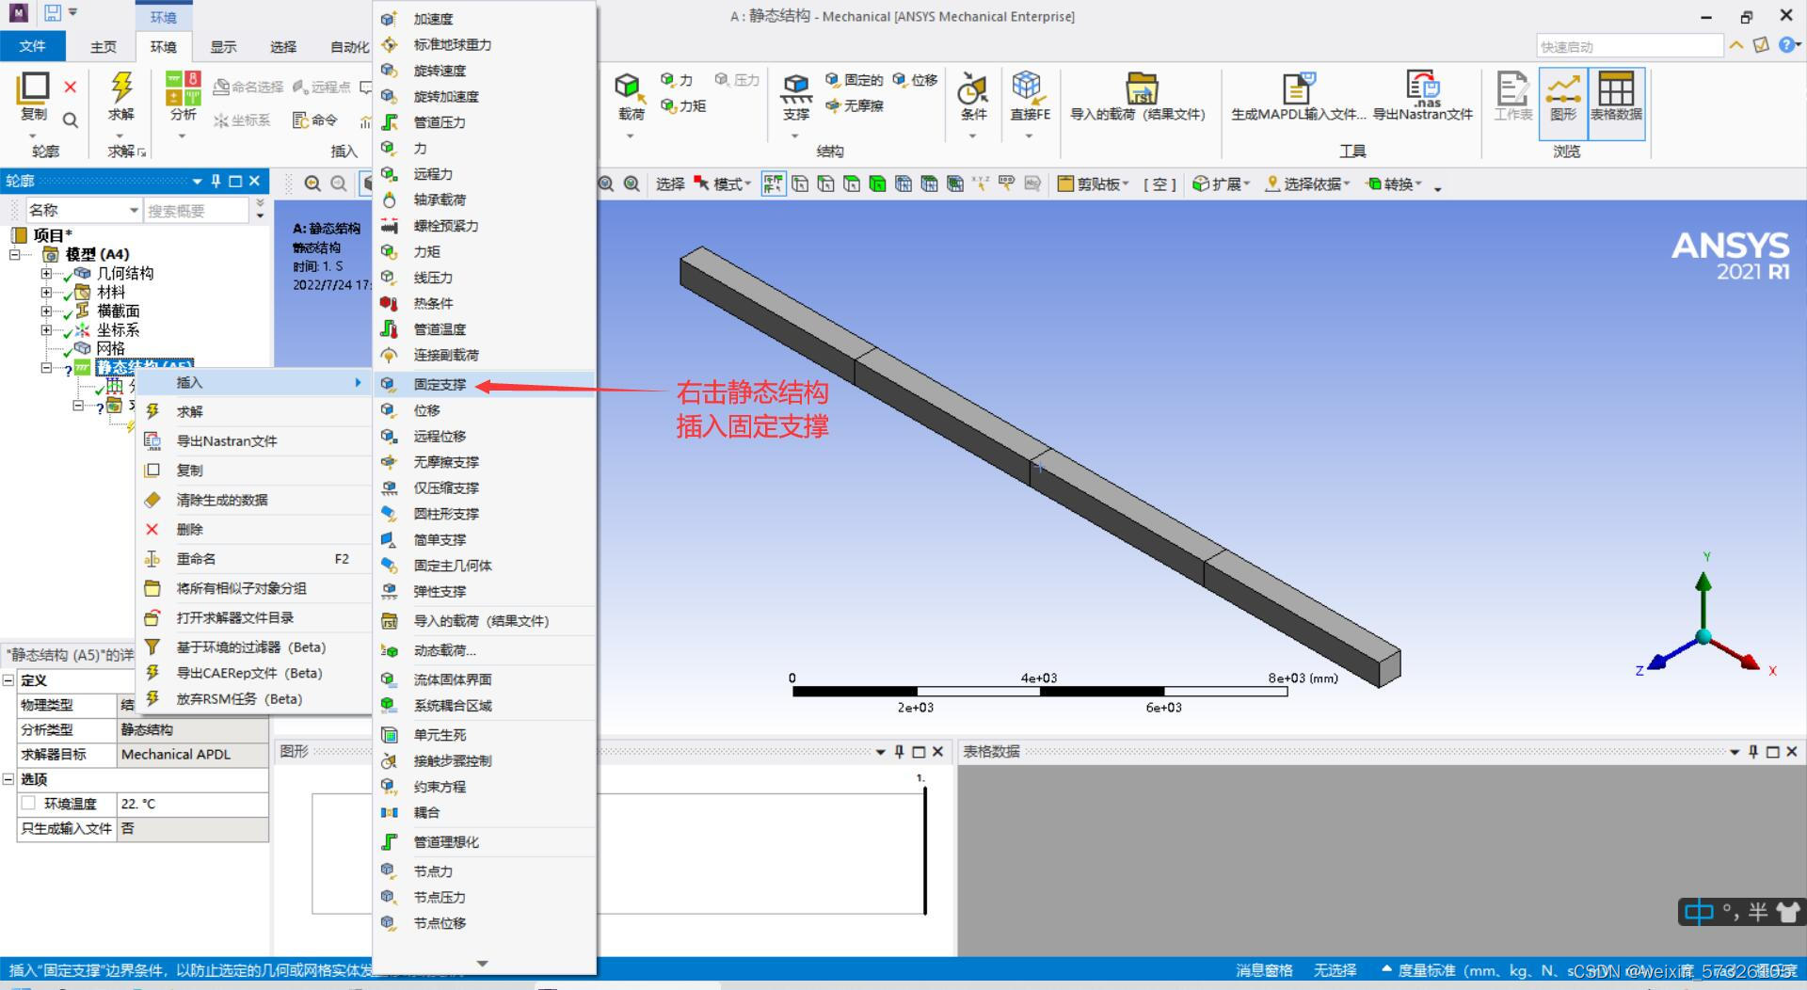Click the Analysis (分析) ribbon icon
The image size is (1807, 990).
click(183, 90)
